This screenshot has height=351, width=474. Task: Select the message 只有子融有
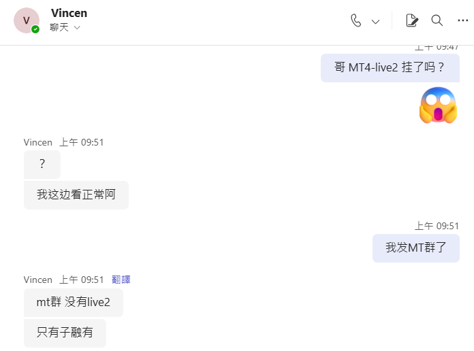point(65,333)
